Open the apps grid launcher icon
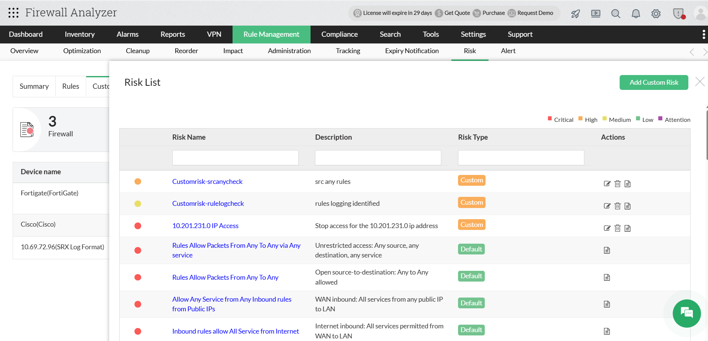708x341 pixels. (13, 13)
